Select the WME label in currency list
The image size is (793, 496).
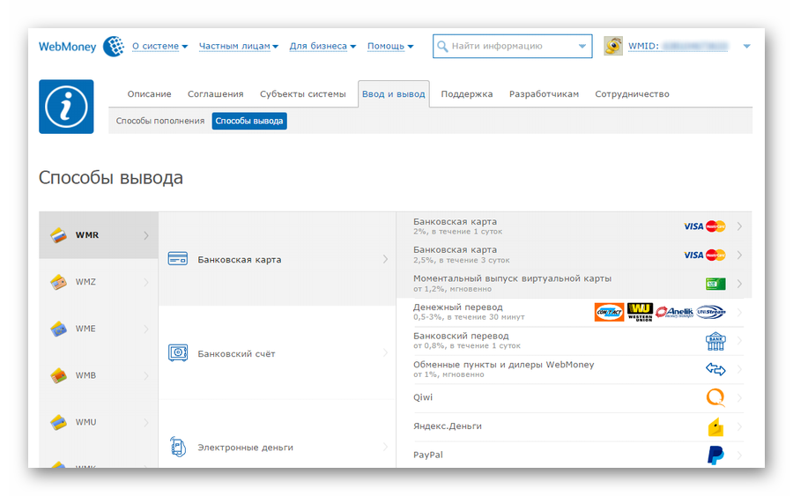[x=85, y=329]
